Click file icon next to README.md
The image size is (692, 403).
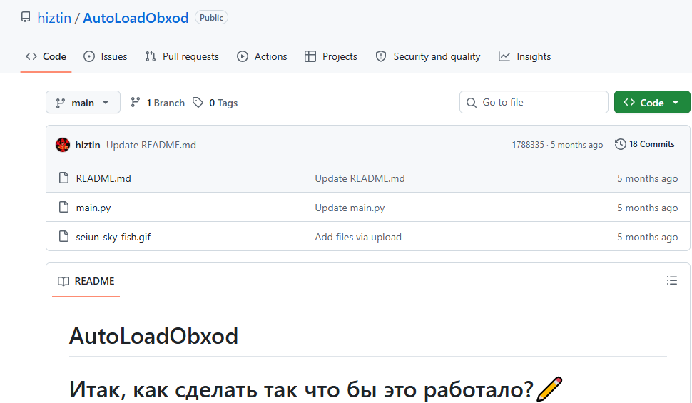click(64, 178)
